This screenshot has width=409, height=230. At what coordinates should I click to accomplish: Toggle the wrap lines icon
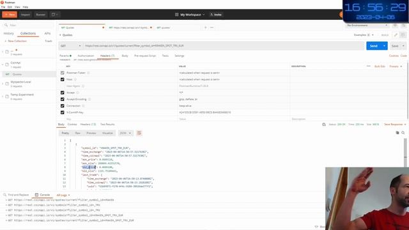pyautogui.click(x=139, y=133)
